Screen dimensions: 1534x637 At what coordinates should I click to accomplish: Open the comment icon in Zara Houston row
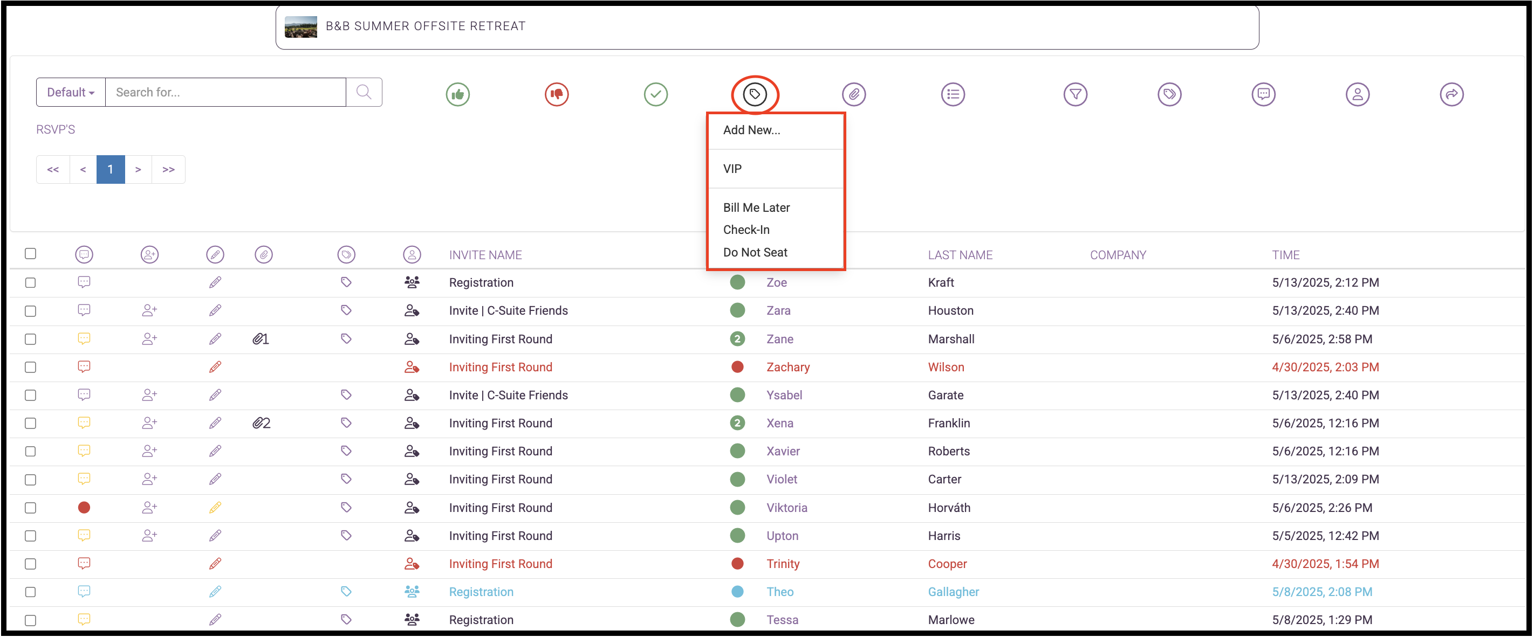pyautogui.click(x=84, y=310)
